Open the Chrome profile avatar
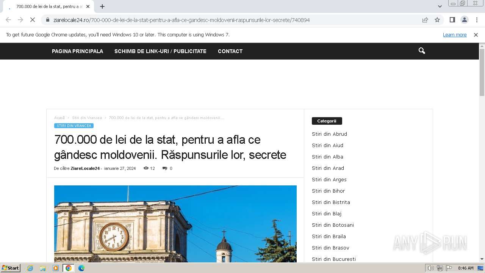Viewport: 485px width, 273px height. pyautogui.click(x=465, y=20)
